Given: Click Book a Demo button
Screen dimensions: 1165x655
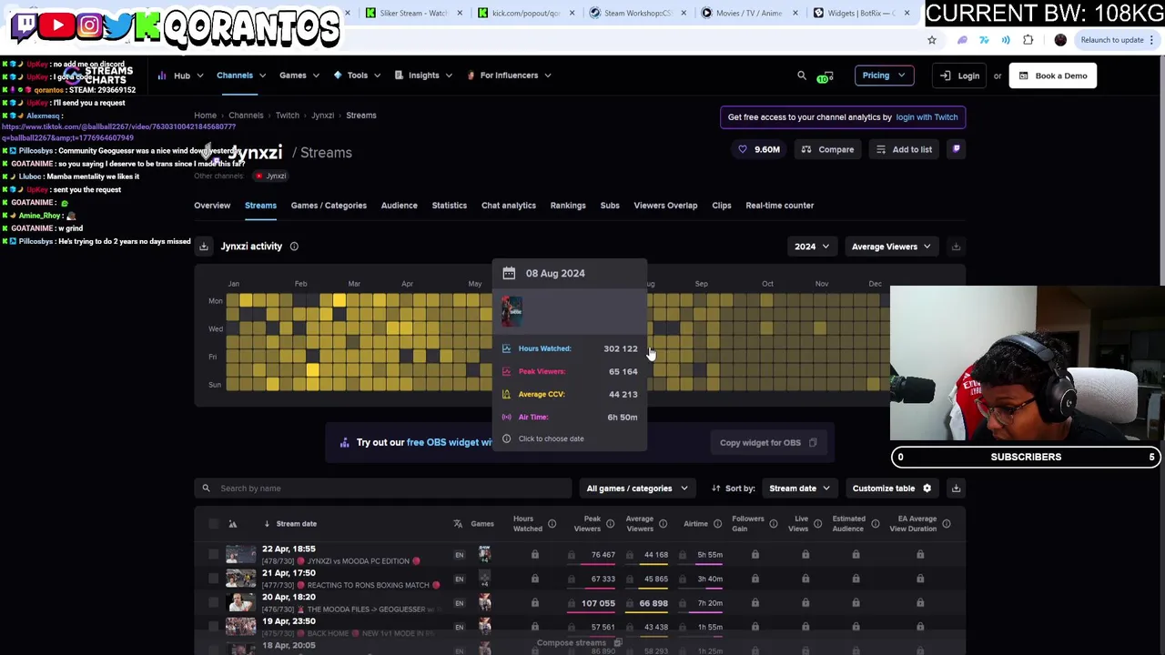Looking at the screenshot, I should tap(1053, 76).
